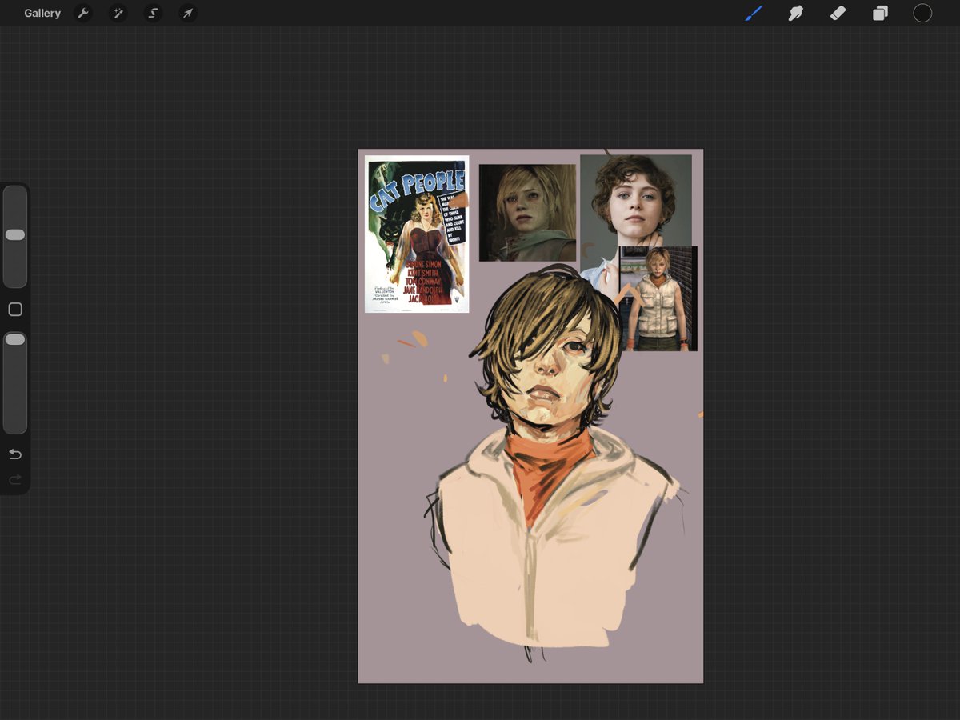Redo the undone stroke

(14, 480)
